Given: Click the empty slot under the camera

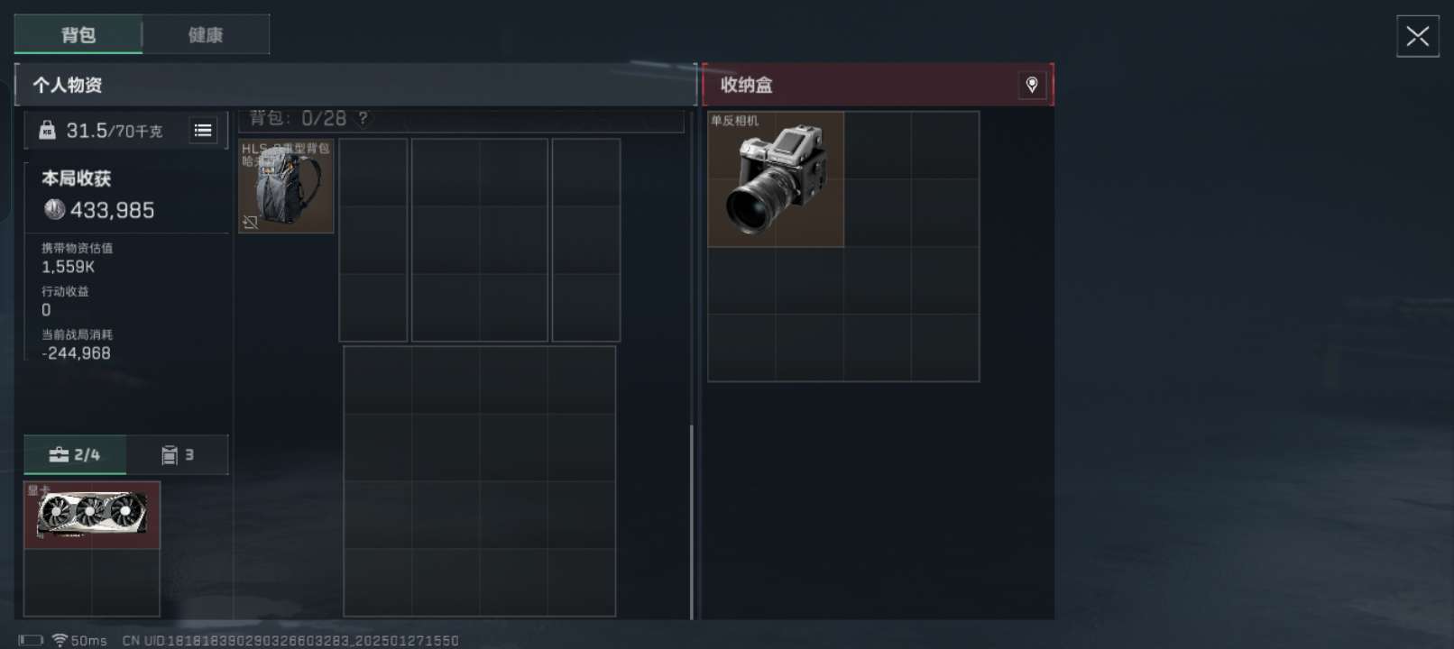Looking at the screenshot, I should 741,280.
